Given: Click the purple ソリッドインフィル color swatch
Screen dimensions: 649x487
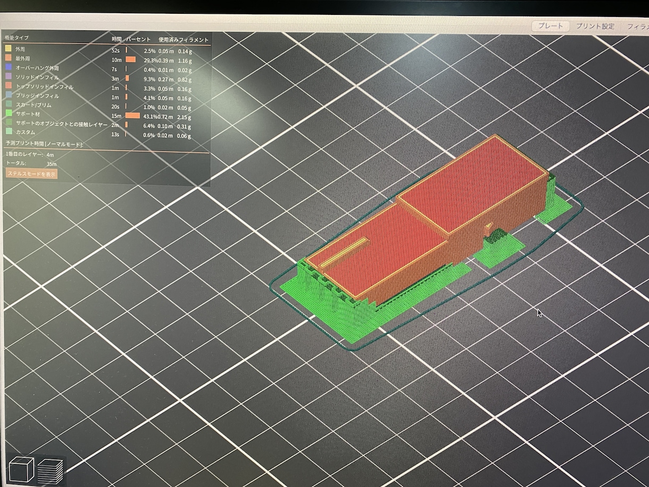Looking at the screenshot, I should pyautogui.click(x=8, y=77).
